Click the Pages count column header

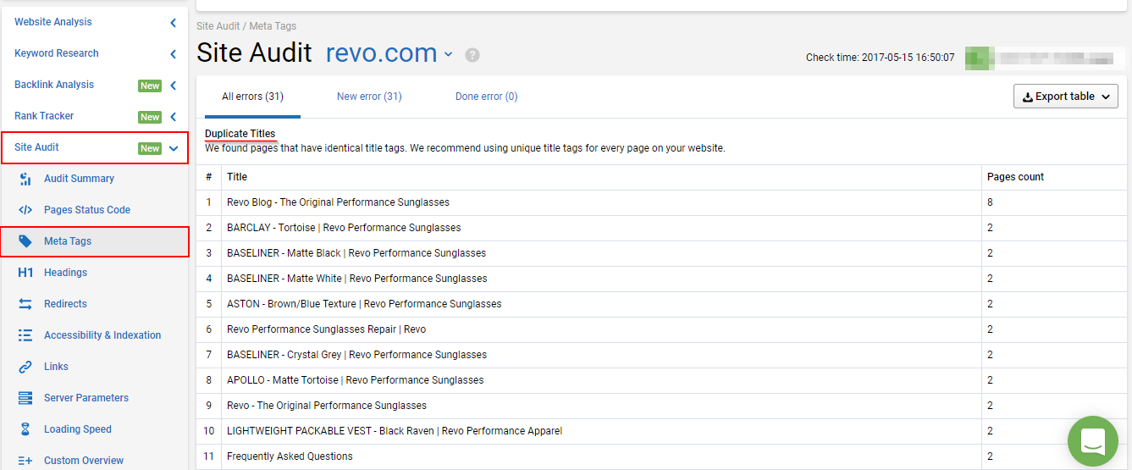(x=1015, y=177)
